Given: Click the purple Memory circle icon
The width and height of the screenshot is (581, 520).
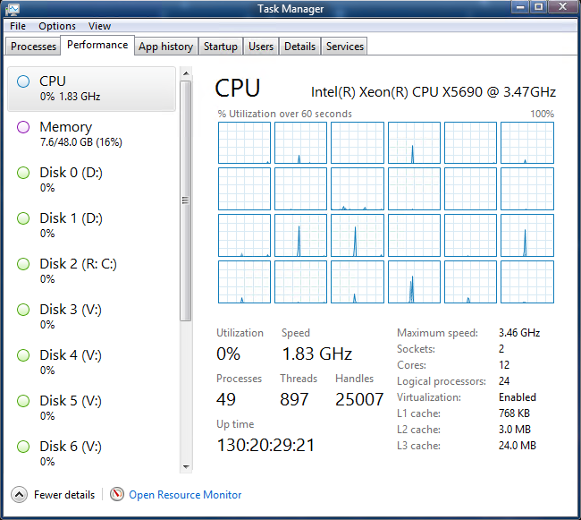Looking at the screenshot, I should coord(23,127).
